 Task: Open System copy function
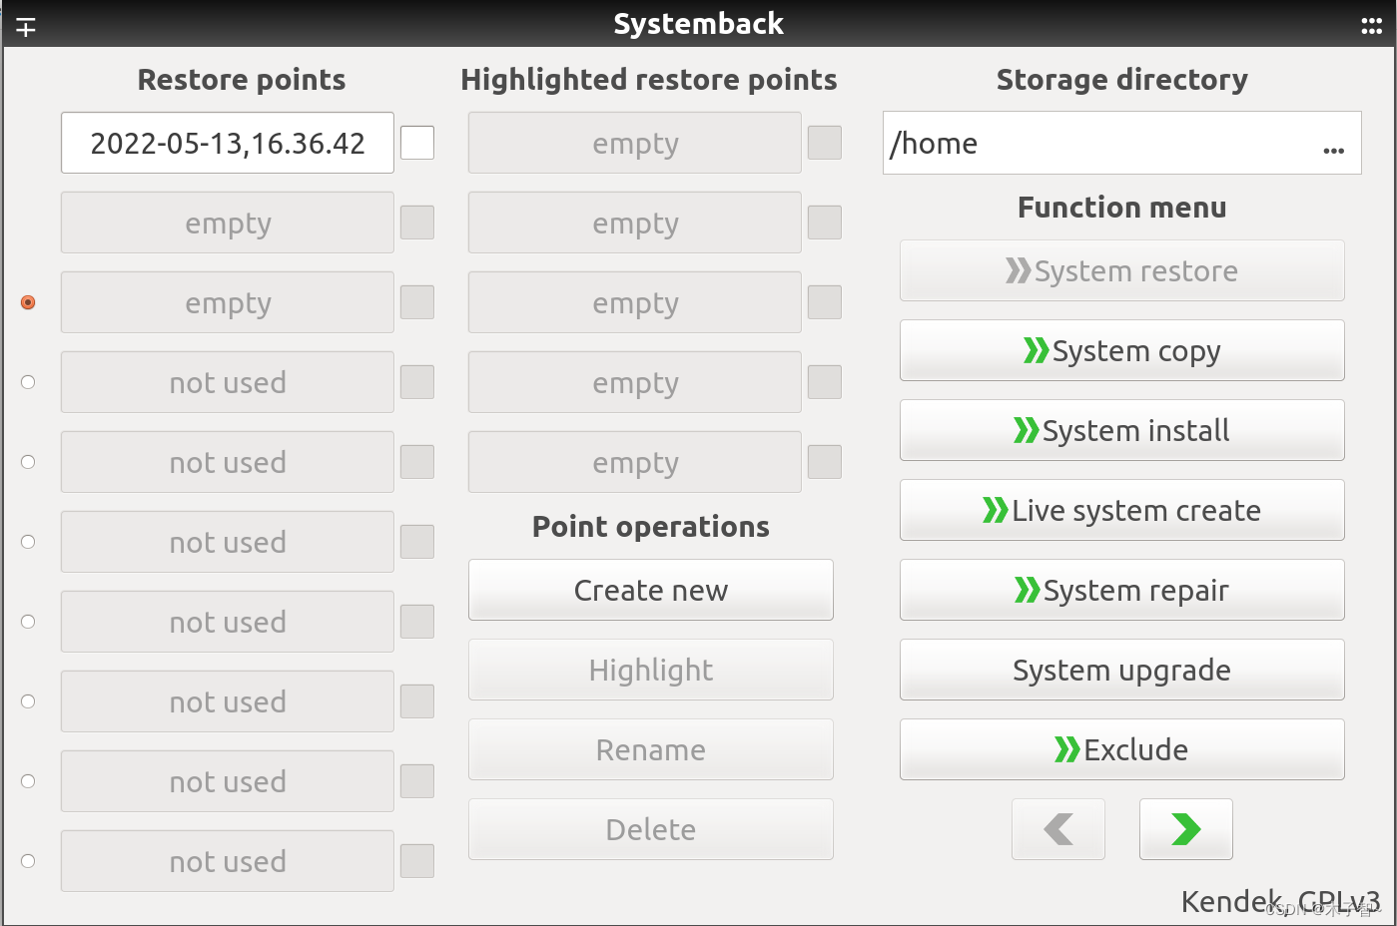1122,350
